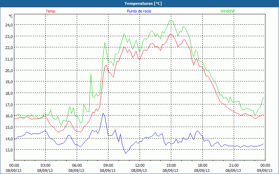Click the 15:00 time label on x-axis
The width and height of the screenshot is (279, 174).
click(171, 166)
